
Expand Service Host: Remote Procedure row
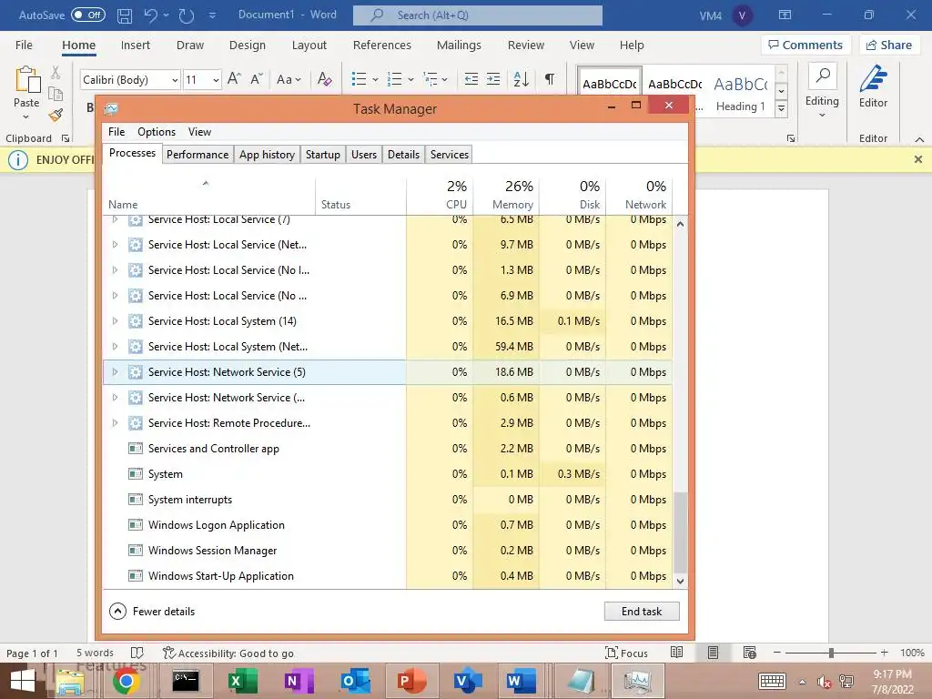pyautogui.click(x=115, y=423)
